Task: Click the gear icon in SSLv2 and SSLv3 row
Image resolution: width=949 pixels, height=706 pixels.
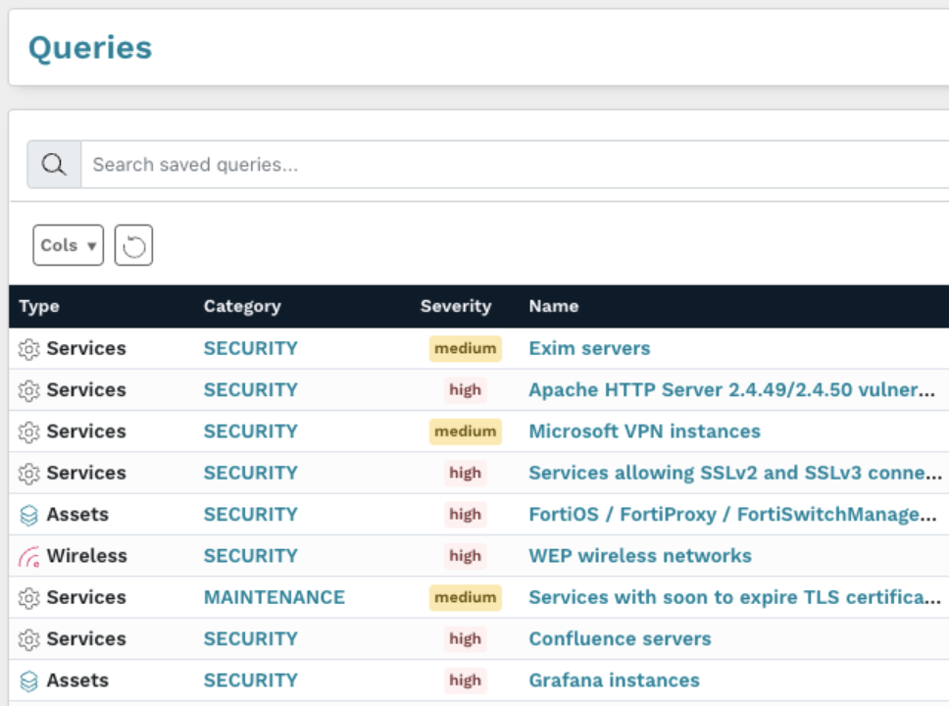Action: [x=28, y=473]
